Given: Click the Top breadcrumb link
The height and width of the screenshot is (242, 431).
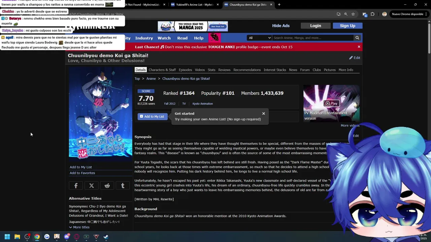Looking at the screenshot, I should coord(137,79).
